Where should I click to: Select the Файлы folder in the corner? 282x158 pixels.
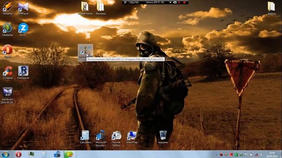tap(271, 8)
